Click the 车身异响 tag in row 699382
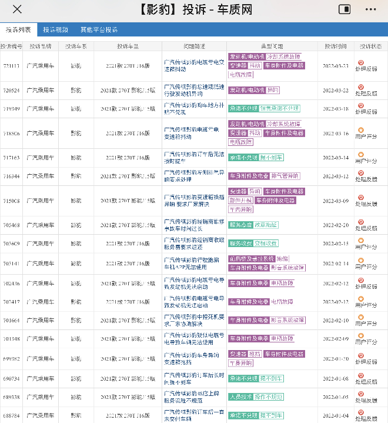This screenshot has height=423, width=388. click(x=241, y=363)
